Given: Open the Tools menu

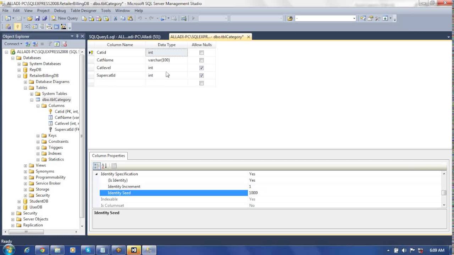Looking at the screenshot, I should (x=106, y=10).
